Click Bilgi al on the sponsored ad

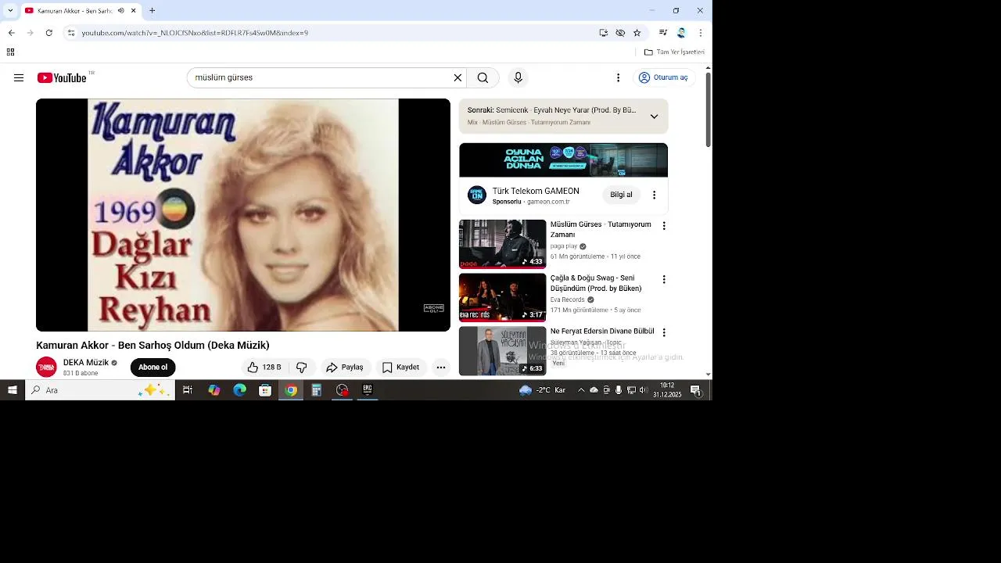click(621, 195)
